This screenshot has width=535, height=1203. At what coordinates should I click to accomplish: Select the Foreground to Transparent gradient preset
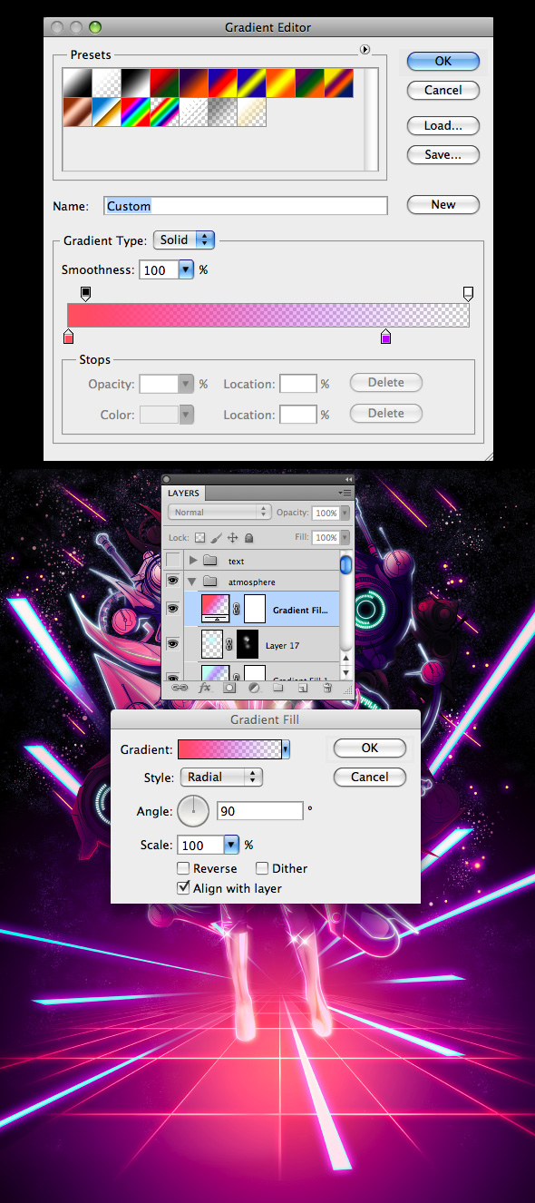(x=106, y=83)
